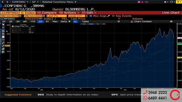Click the .CCMPINDU G Index field
This screenshot has width=182, height=102.
click(x=18, y=13)
